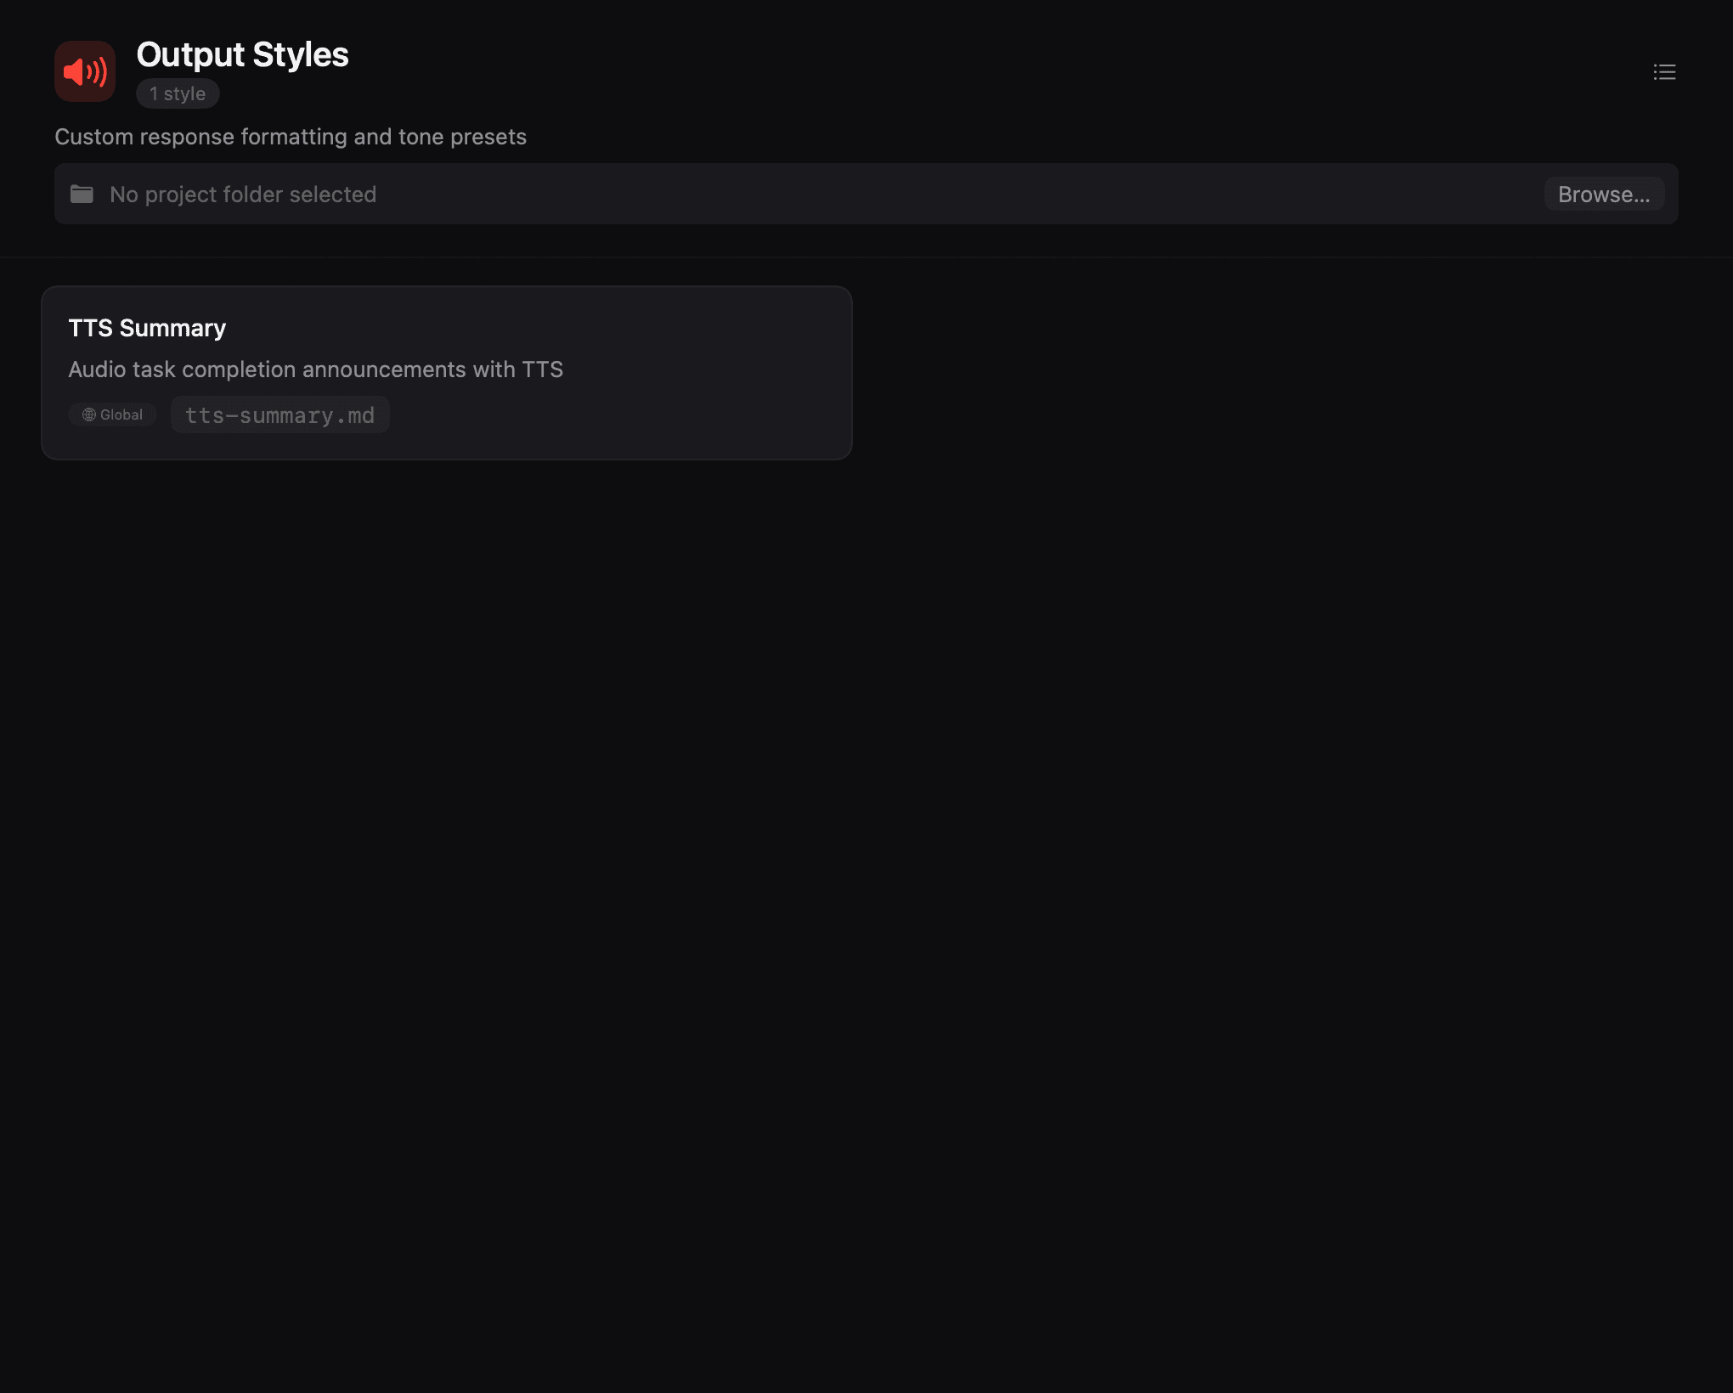Open the tts-summary.md file chip
This screenshot has height=1393, width=1733.
[279, 415]
